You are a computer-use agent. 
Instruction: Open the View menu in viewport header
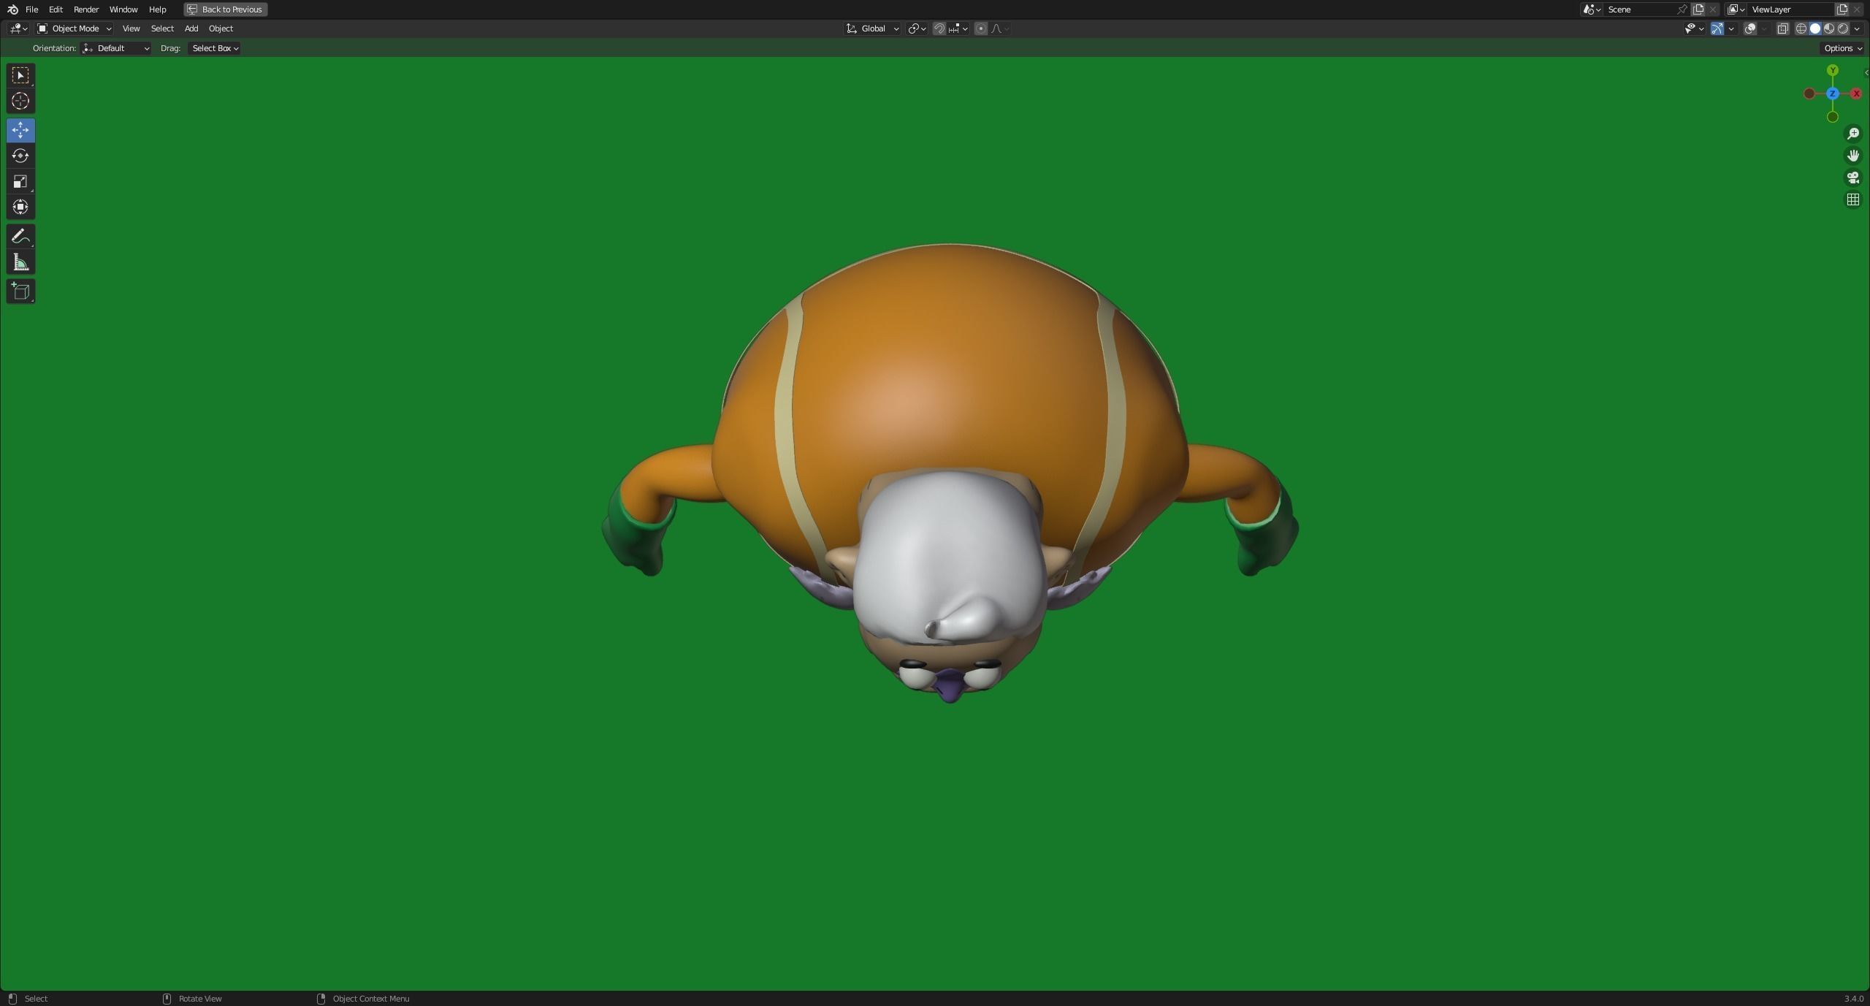[131, 28]
